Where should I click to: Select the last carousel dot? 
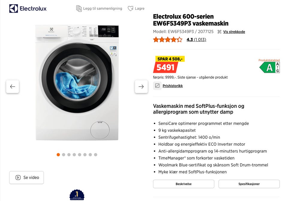tap(95, 155)
